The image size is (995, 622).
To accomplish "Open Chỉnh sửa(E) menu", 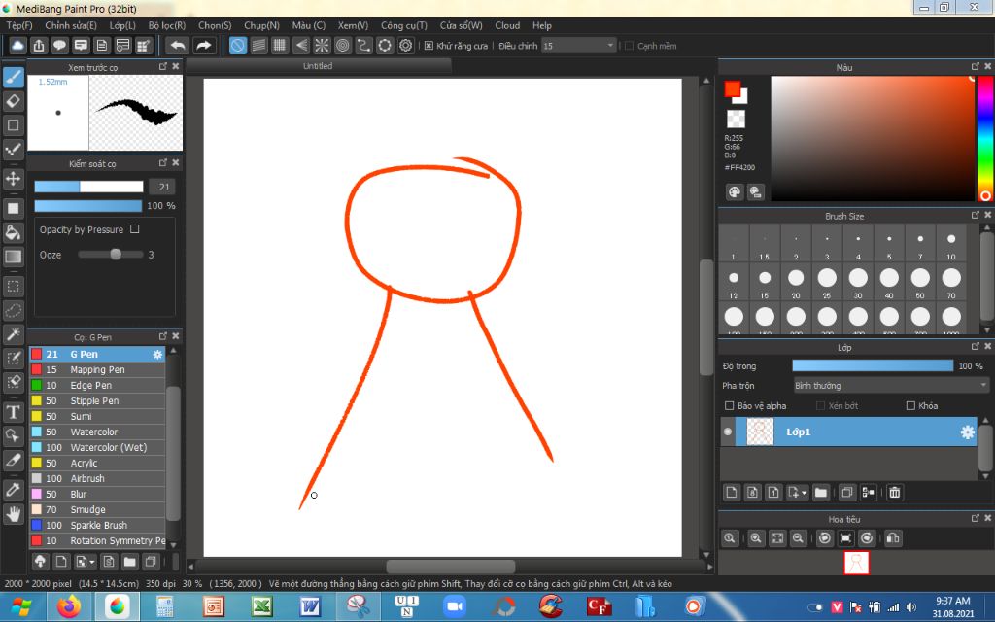I will click(71, 25).
